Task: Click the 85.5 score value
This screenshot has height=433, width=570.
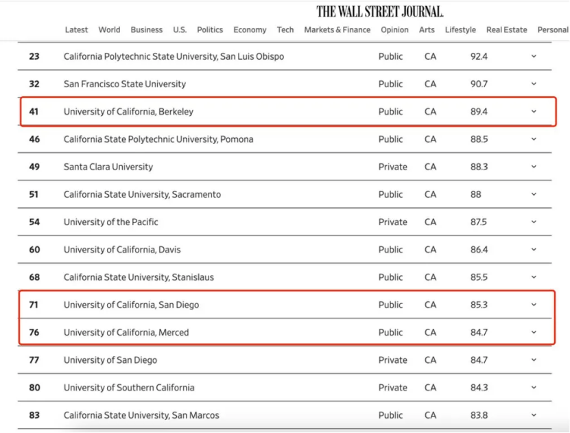Action: (479, 278)
